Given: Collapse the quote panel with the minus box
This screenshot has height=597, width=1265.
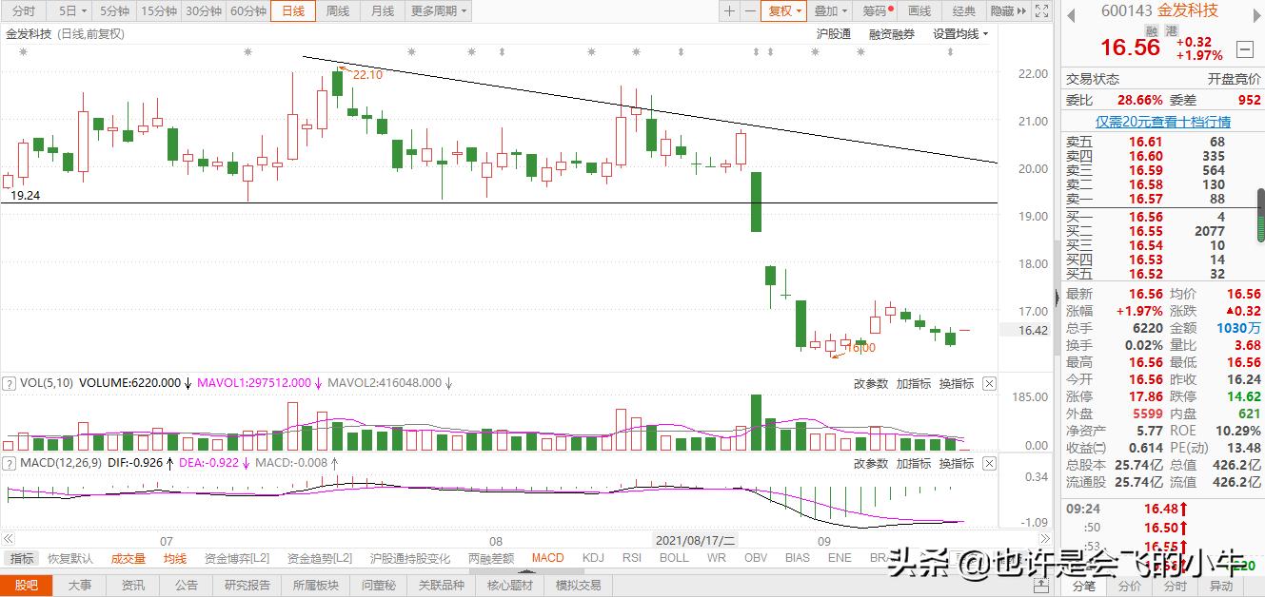Looking at the screenshot, I should (1245, 47).
